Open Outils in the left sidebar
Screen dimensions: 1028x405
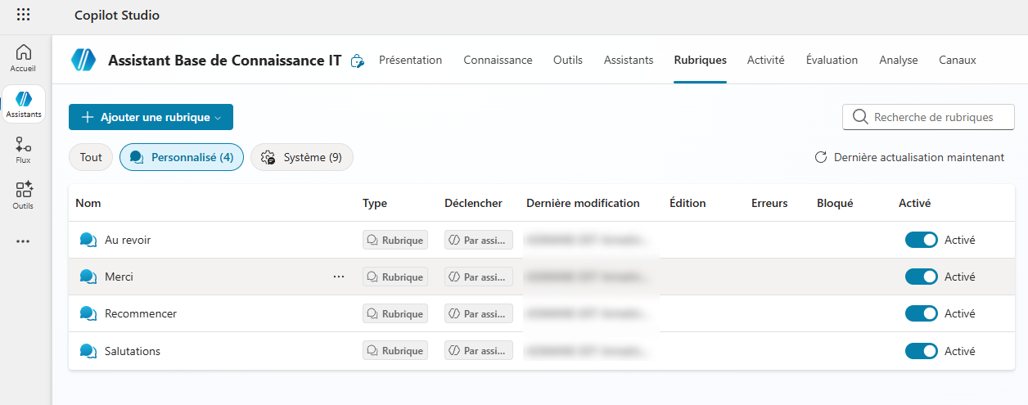coord(24,195)
